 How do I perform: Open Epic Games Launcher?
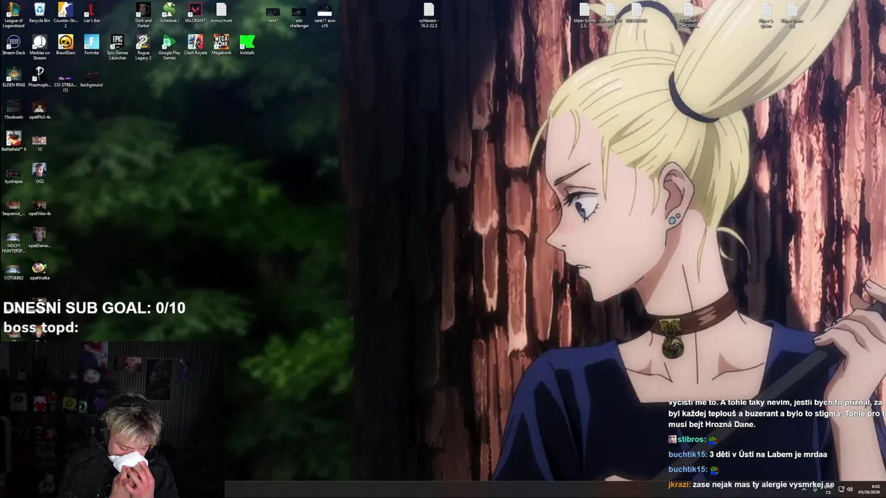pos(117,47)
